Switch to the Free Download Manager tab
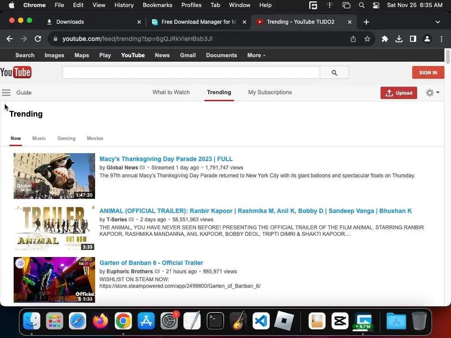The image size is (451, 338). (x=199, y=22)
